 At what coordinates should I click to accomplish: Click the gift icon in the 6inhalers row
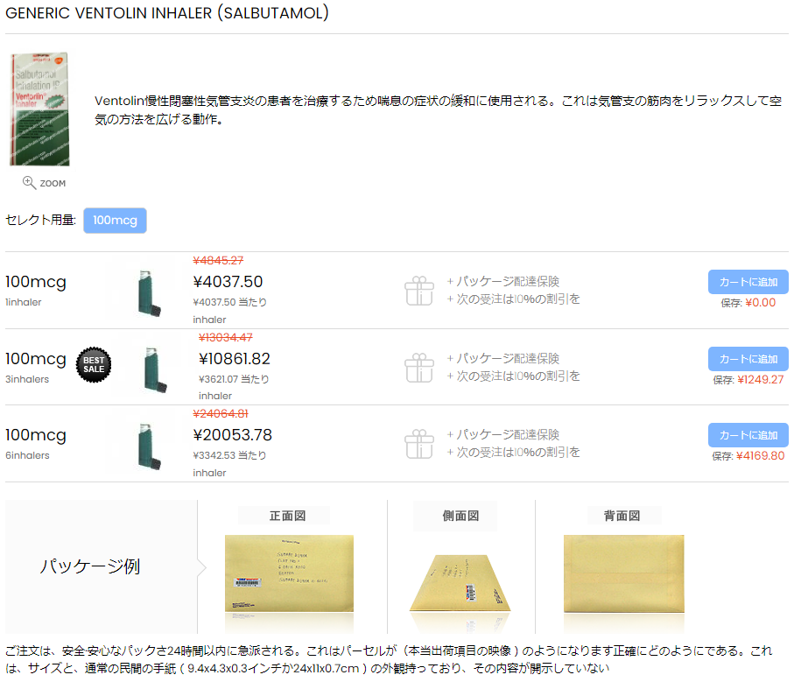(x=419, y=444)
